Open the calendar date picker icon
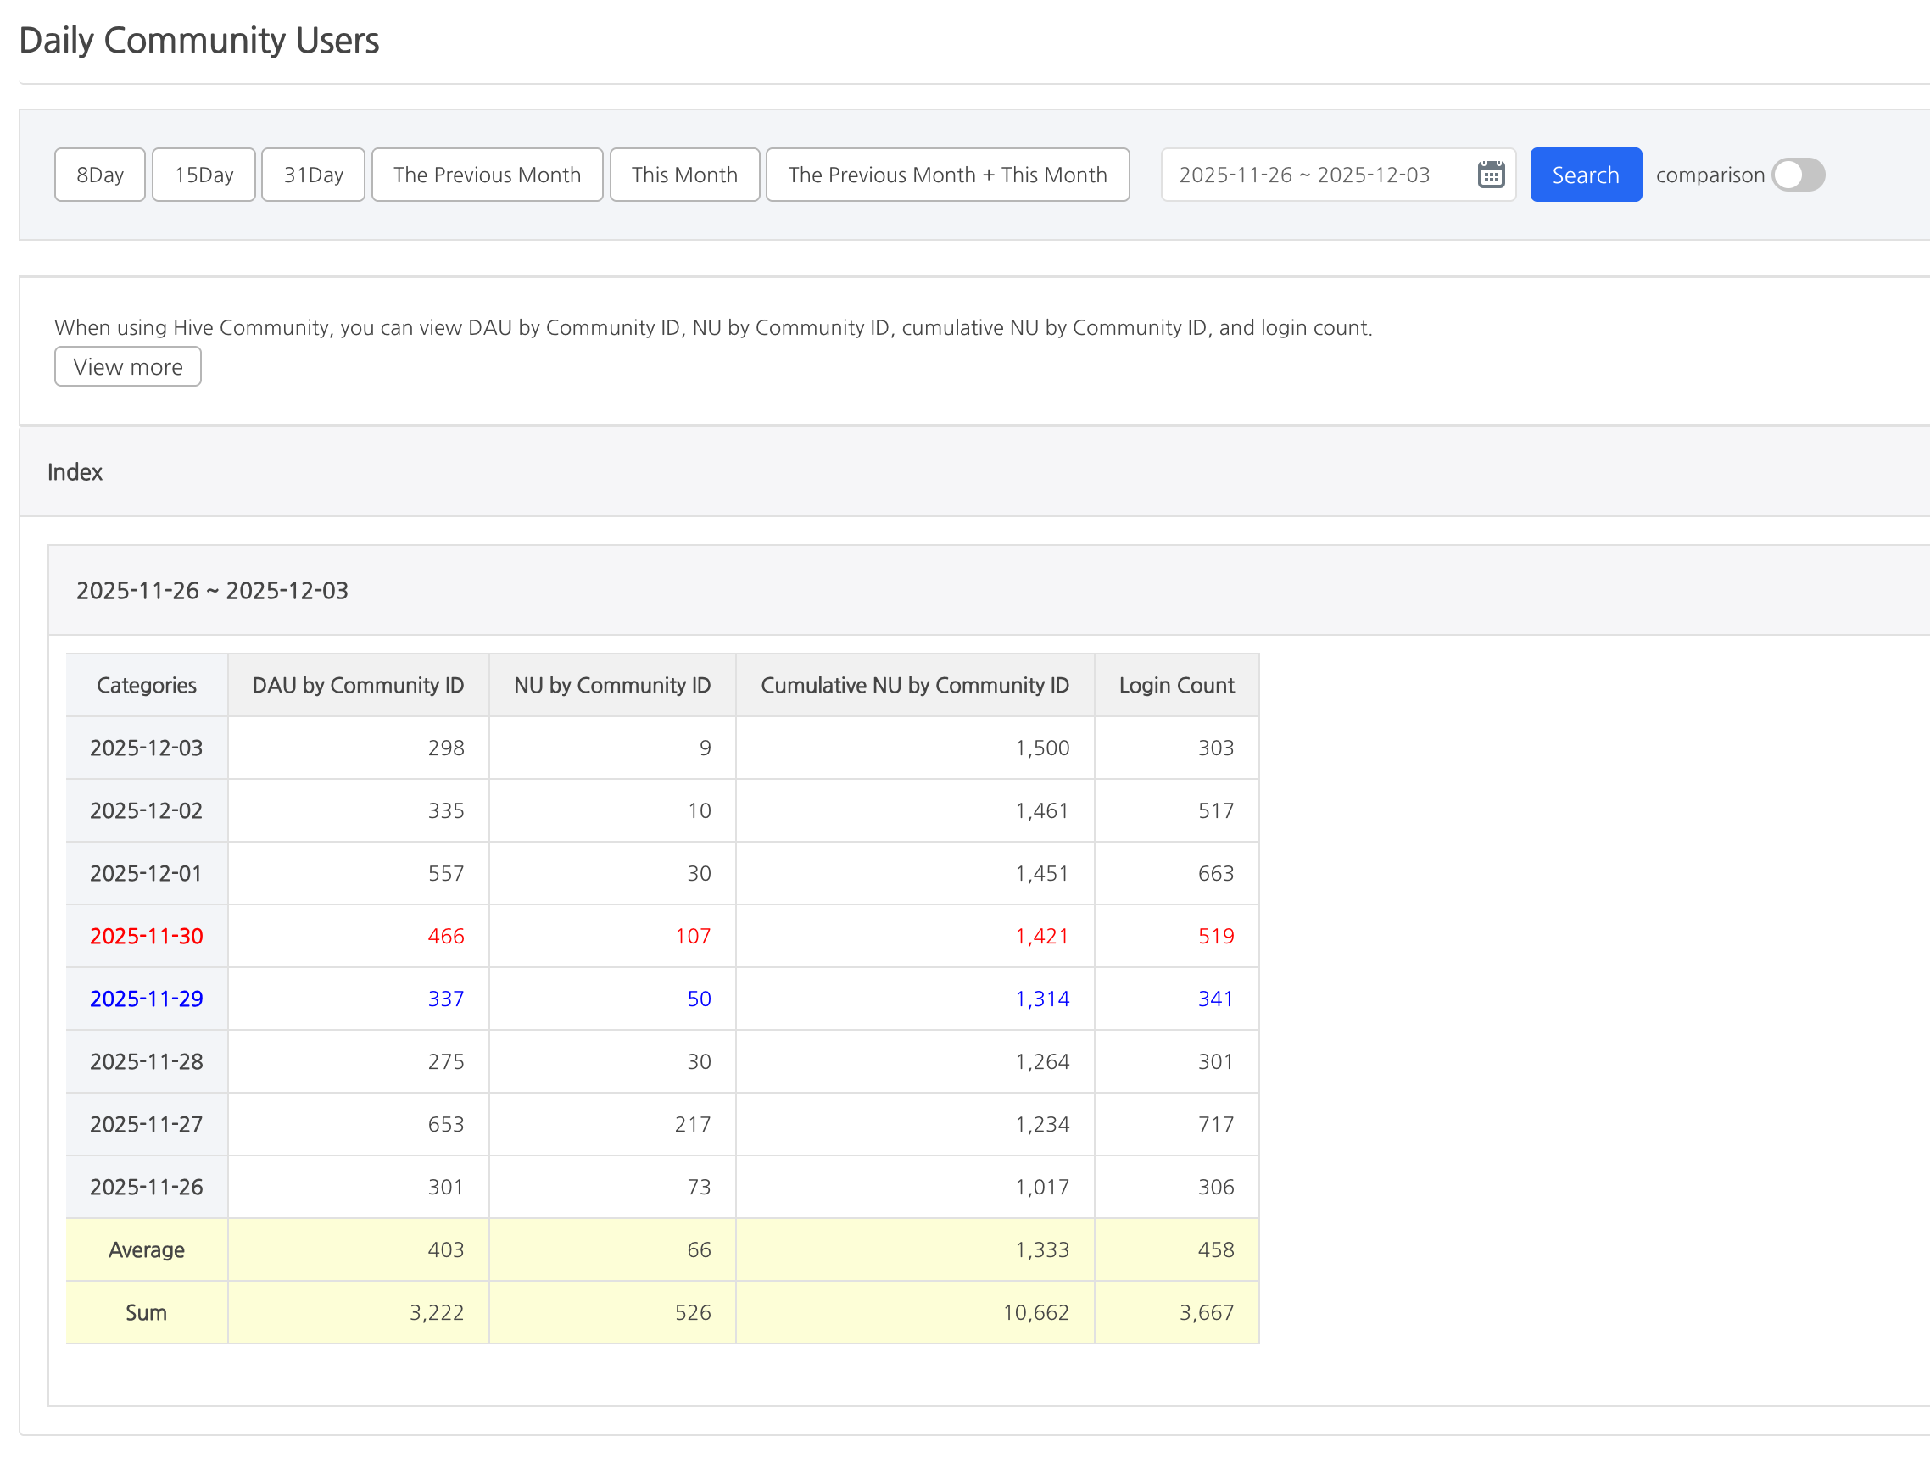 pos(1490,175)
